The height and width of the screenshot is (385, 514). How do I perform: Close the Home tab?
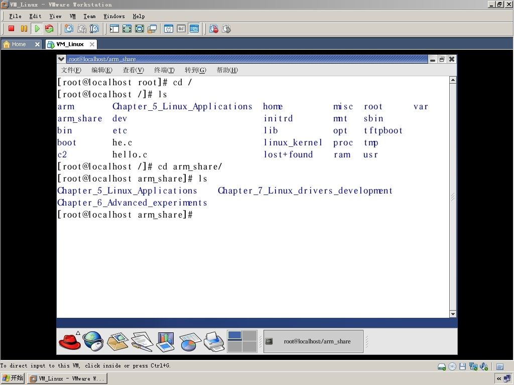(x=37, y=44)
